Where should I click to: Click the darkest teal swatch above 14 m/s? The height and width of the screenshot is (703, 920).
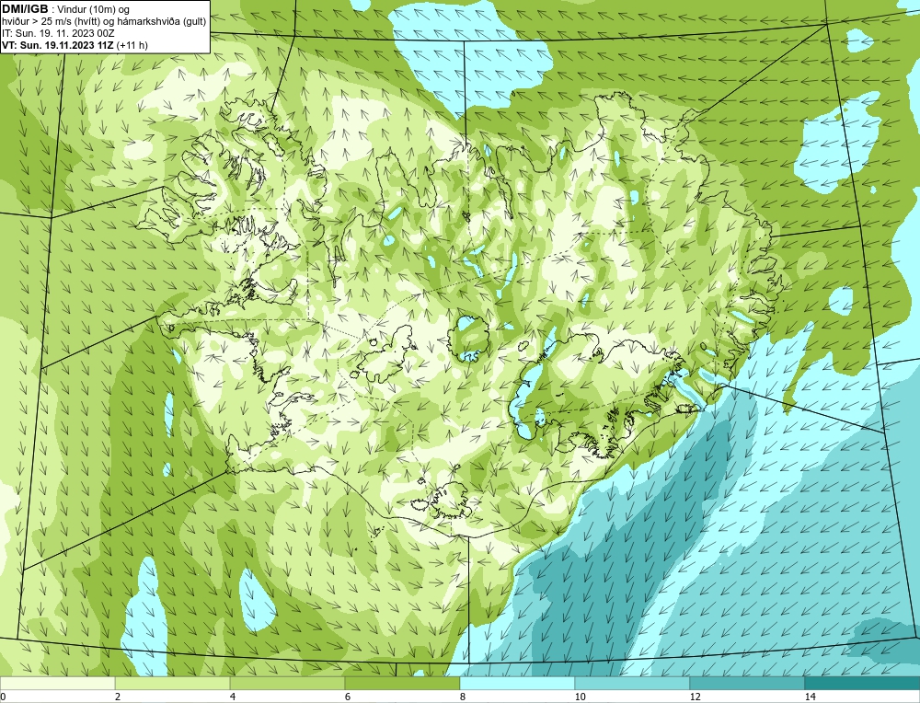pyautogui.click(x=863, y=684)
